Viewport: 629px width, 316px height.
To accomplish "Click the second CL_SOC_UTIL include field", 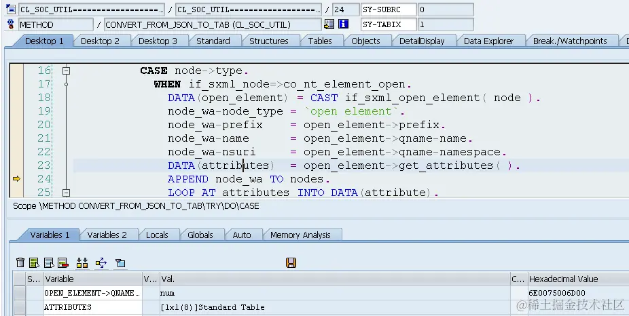I will pos(249,9).
